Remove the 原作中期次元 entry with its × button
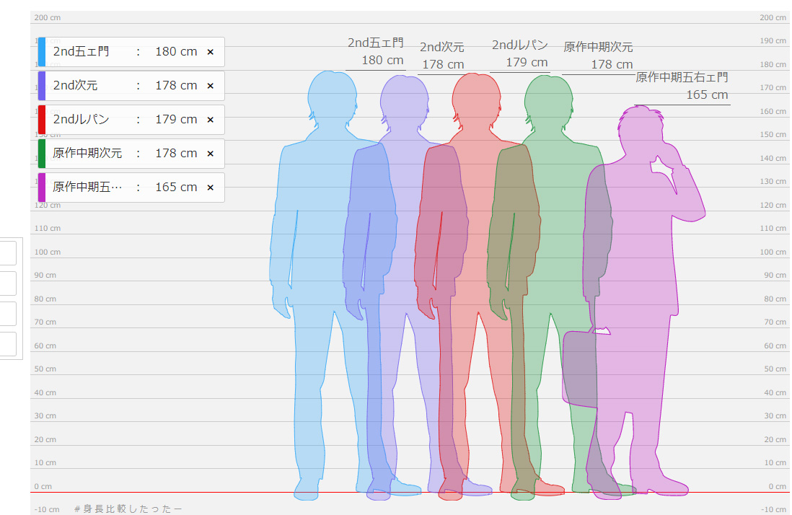This screenshot has width=792, height=515. pos(210,153)
